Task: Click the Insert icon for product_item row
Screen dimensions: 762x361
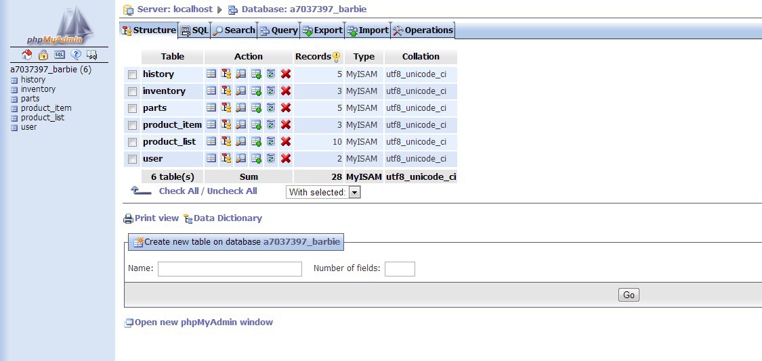Action: coord(256,124)
